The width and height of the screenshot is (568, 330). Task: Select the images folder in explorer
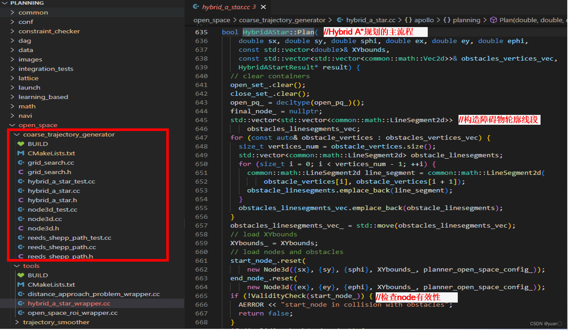(30, 60)
